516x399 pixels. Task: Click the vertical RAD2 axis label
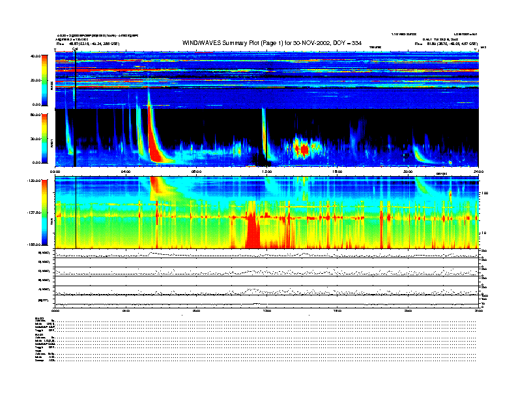(x=52, y=87)
